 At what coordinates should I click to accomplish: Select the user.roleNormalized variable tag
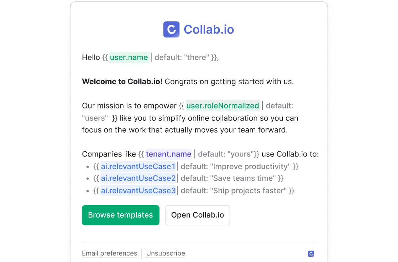tap(223, 106)
